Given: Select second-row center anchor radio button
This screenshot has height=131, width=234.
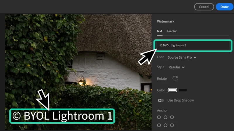Looking at the screenshot, I should coord(166,125).
